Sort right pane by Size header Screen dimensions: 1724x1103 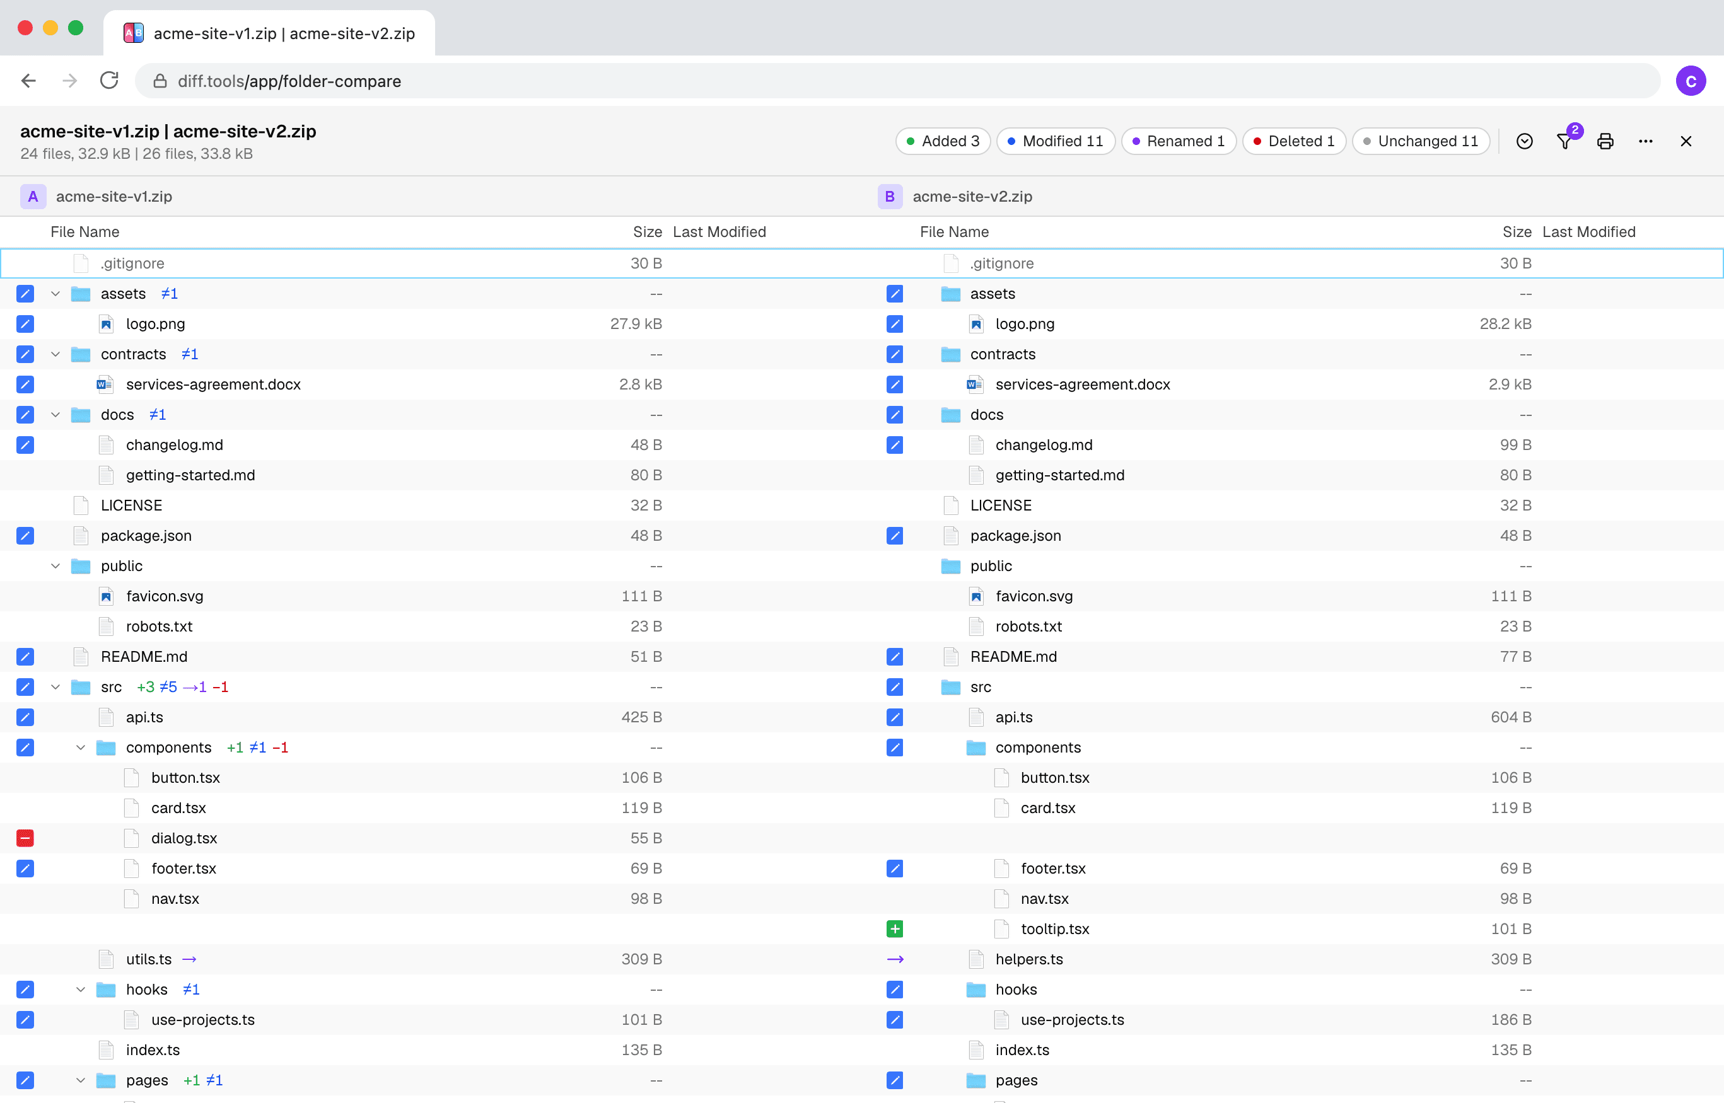coord(1516,232)
